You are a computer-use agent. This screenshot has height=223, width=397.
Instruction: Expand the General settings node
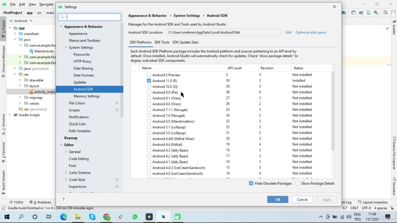coord(66,152)
